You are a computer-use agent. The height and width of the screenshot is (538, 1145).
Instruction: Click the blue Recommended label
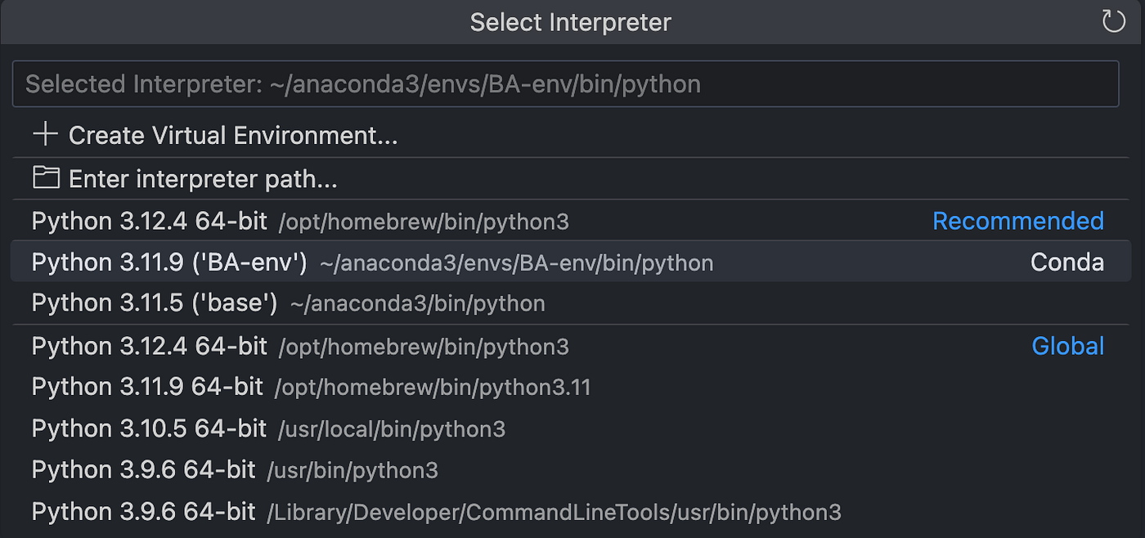point(1017,221)
